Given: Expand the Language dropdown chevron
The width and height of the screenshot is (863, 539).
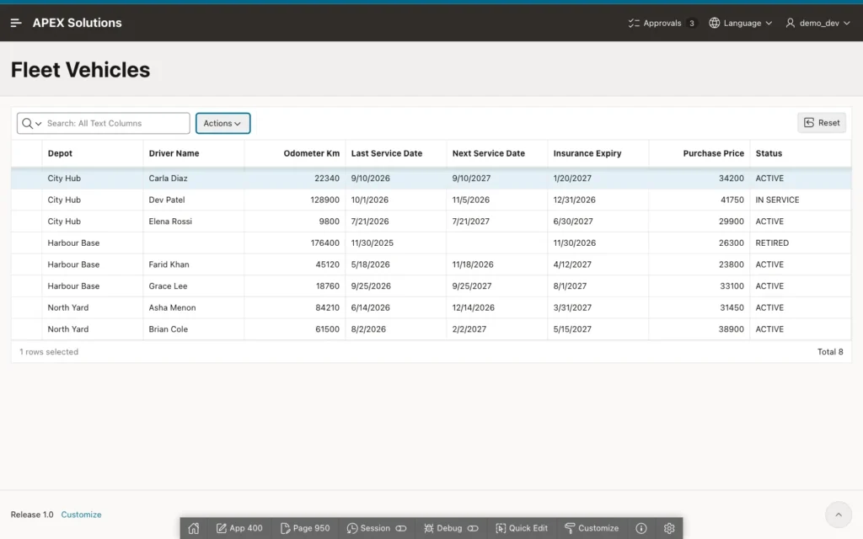Looking at the screenshot, I should pyautogui.click(x=769, y=23).
